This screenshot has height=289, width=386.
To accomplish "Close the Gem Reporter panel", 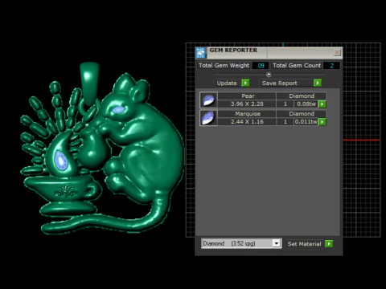I will (x=337, y=52).
